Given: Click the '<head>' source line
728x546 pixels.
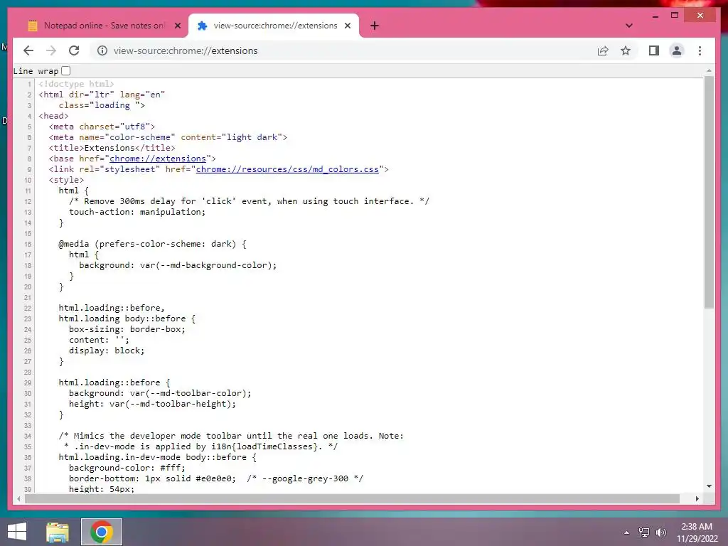Looking at the screenshot, I should (x=53, y=116).
